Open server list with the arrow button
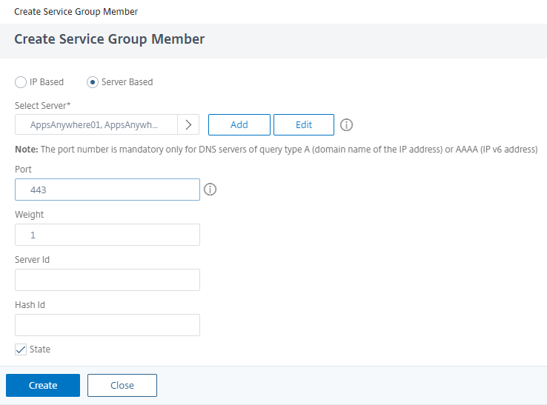This screenshot has width=547, height=405. pos(188,124)
